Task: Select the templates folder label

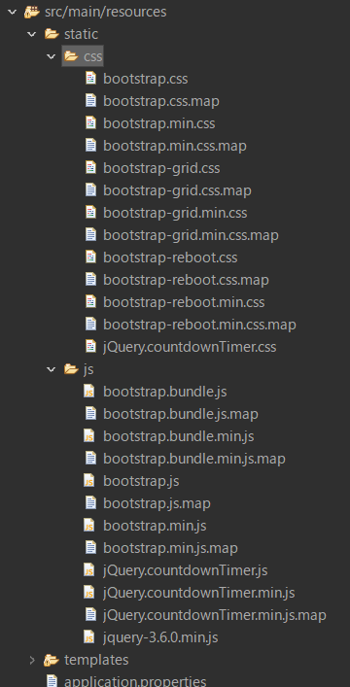Action: (x=96, y=660)
